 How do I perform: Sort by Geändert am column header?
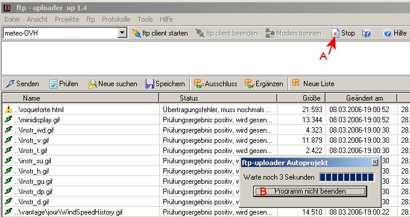361,98
